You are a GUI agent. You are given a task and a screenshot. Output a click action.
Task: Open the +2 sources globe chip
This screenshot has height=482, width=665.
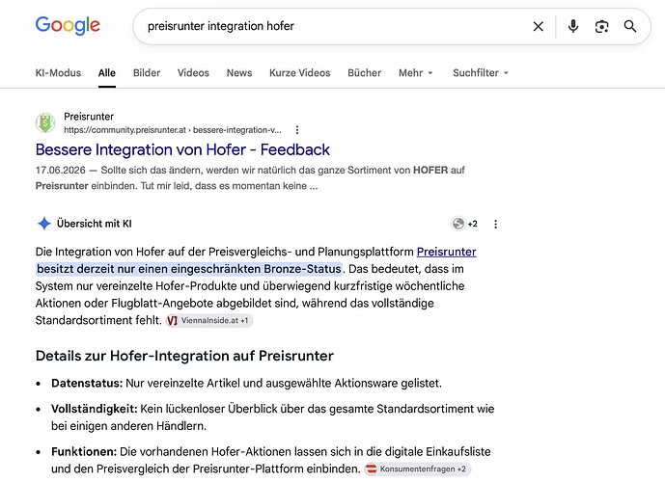click(464, 224)
